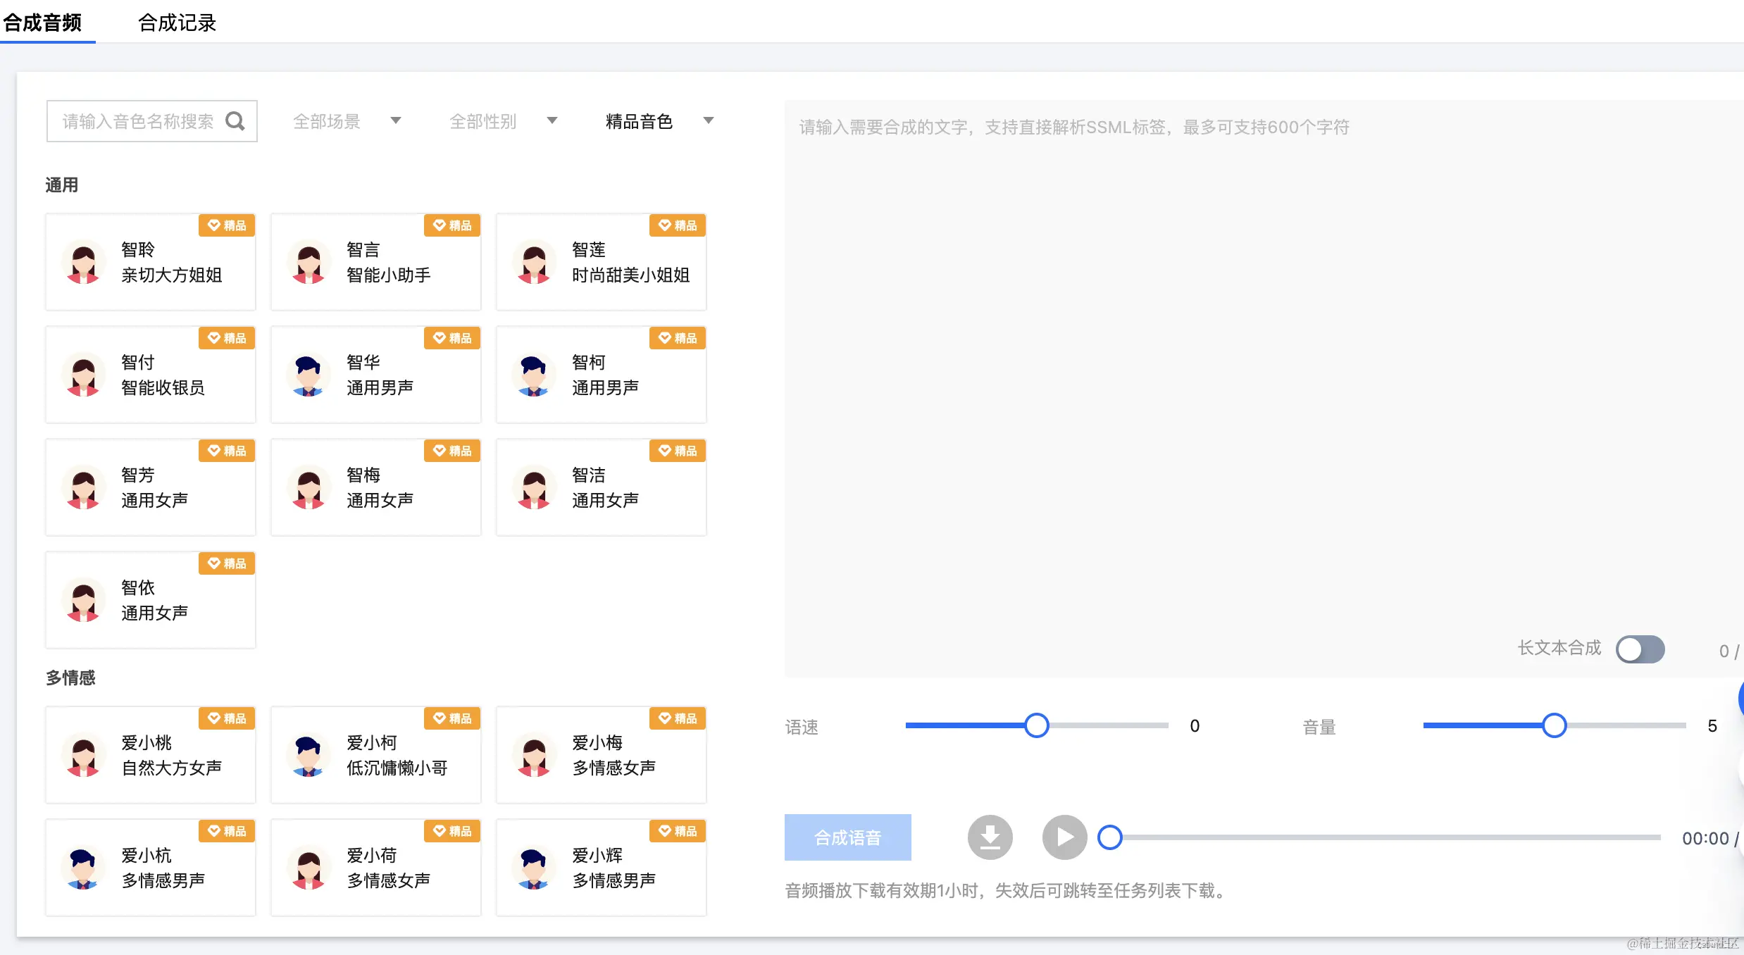Image resolution: width=1744 pixels, height=955 pixels.
Task: Select voice name 爱小辉
Action: 597,855
